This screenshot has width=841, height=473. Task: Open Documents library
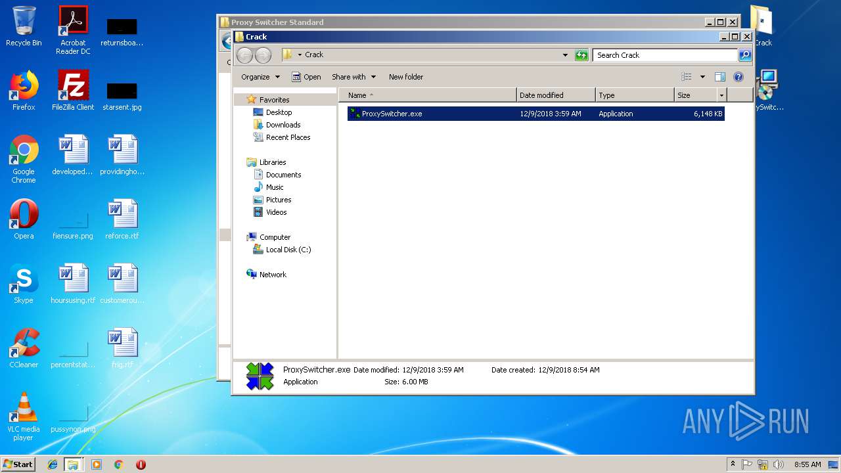pyautogui.click(x=283, y=175)
